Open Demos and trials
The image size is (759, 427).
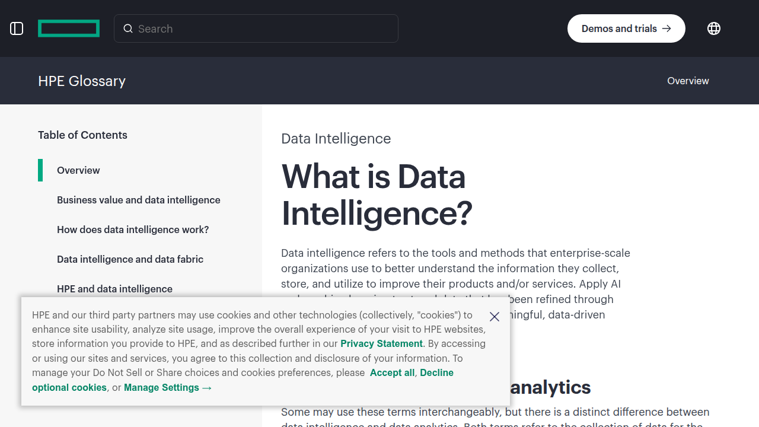(626, 28)
